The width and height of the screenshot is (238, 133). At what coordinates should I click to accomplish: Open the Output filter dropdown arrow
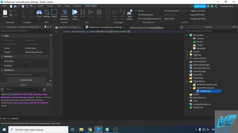(39, 89)
